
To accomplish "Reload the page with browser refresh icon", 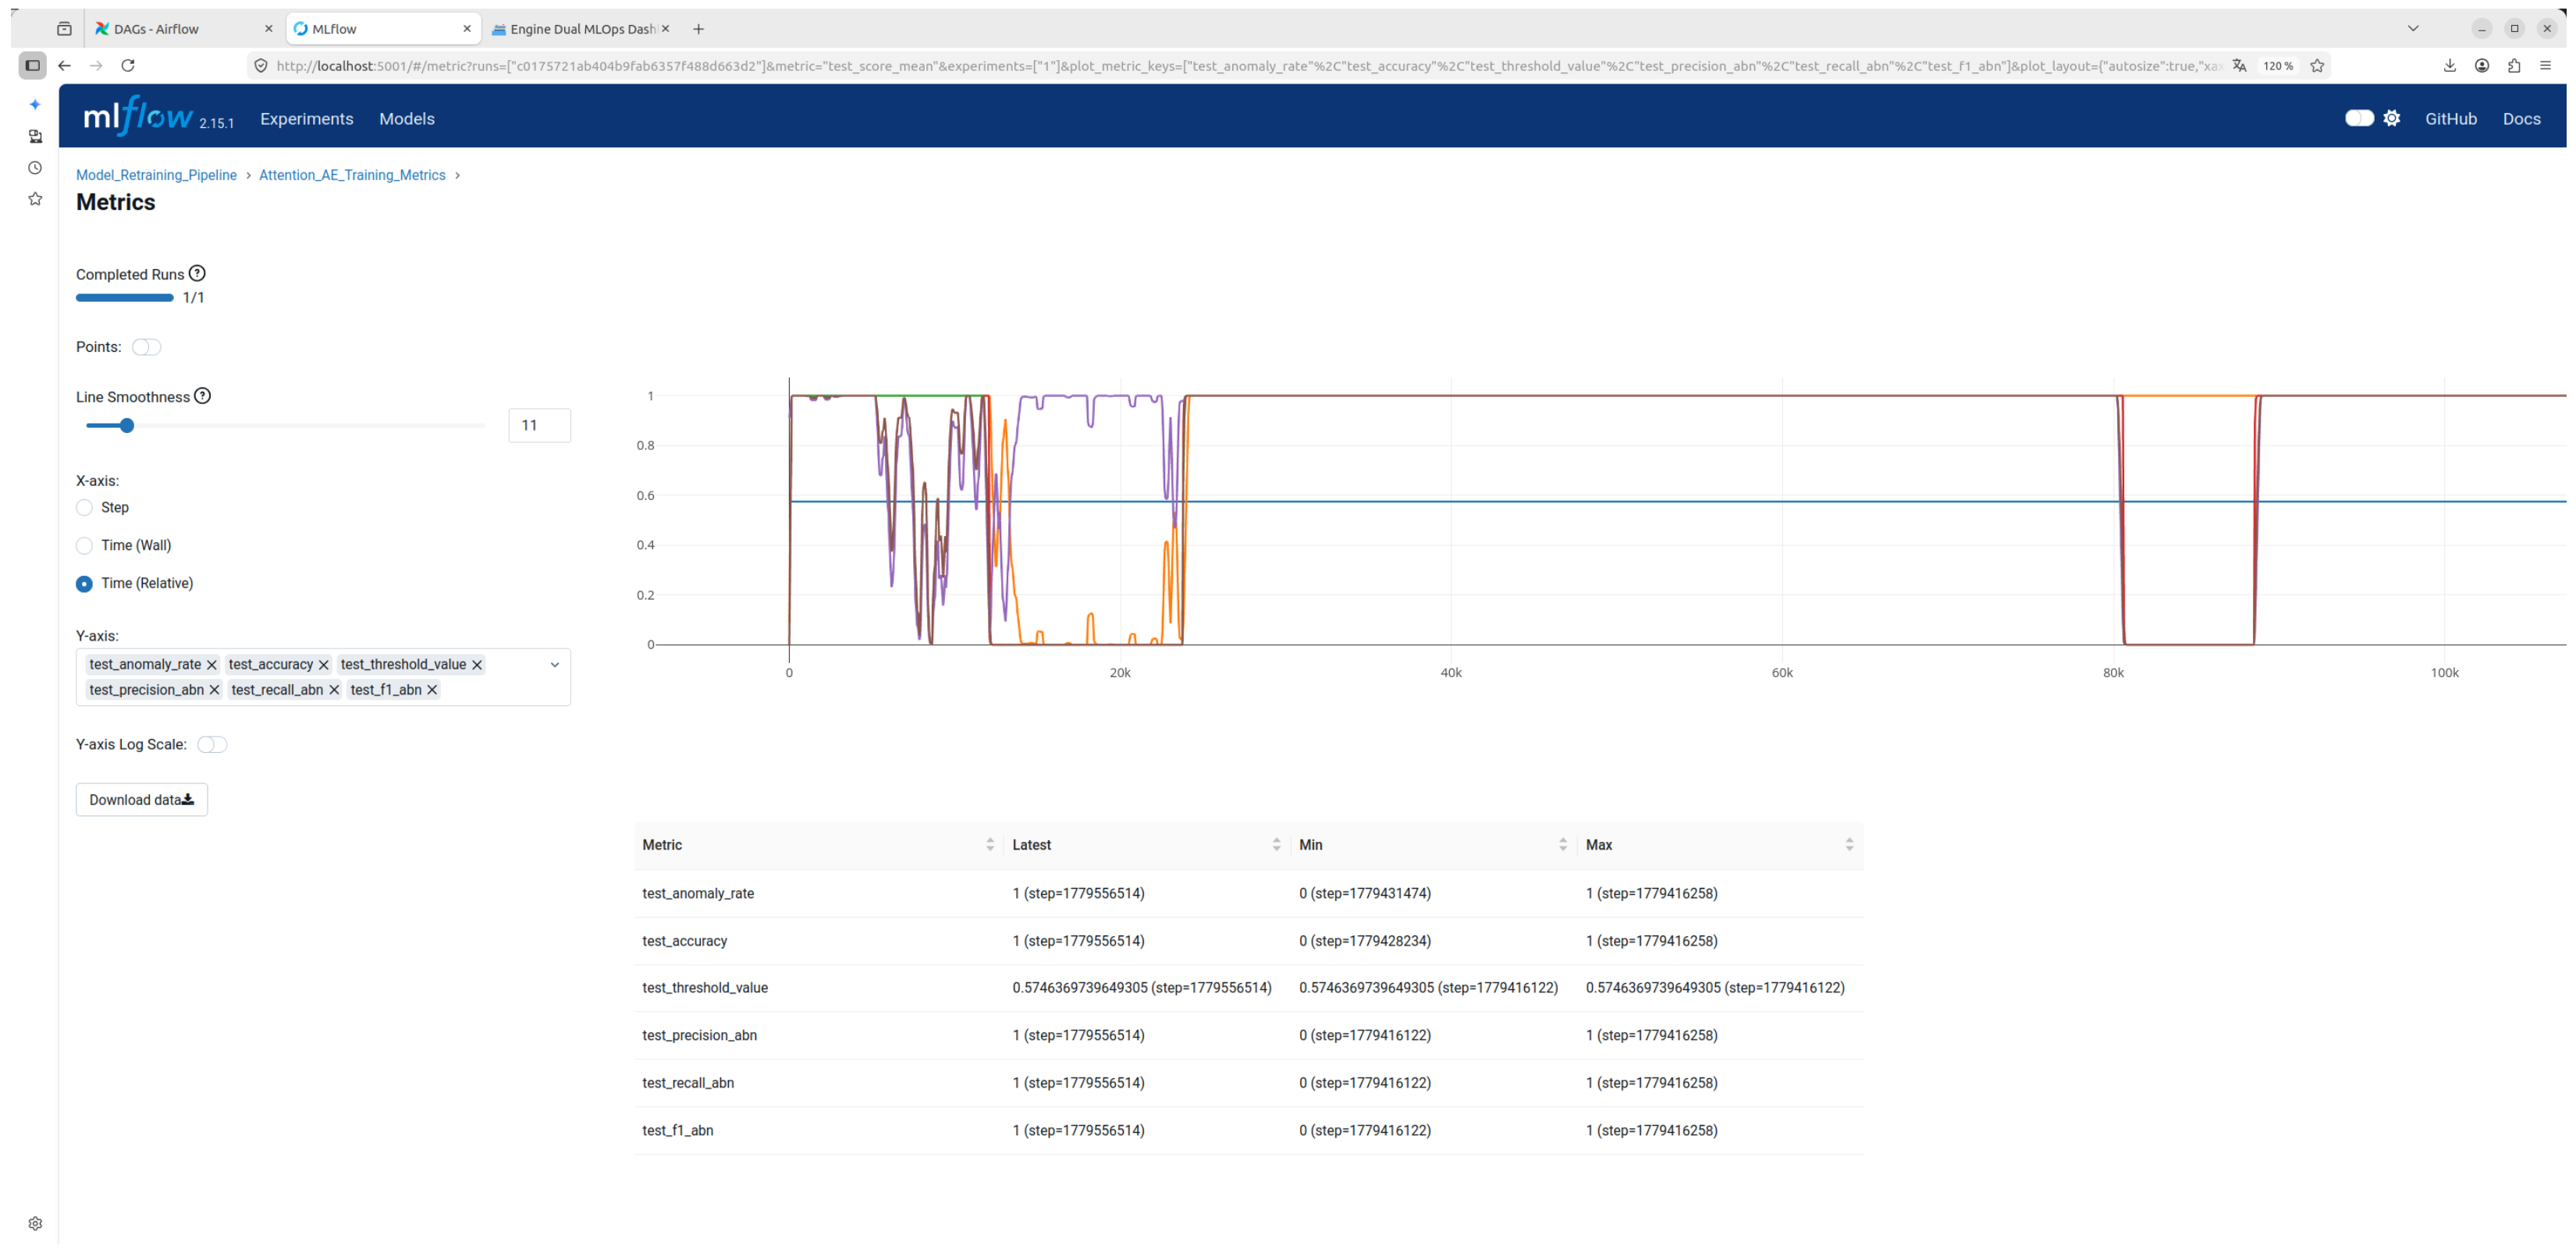I will 128,65.
